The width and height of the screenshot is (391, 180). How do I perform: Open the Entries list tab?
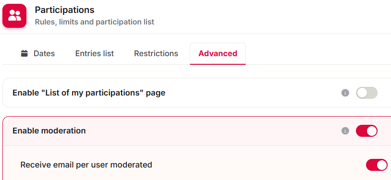tap(95, 54)
